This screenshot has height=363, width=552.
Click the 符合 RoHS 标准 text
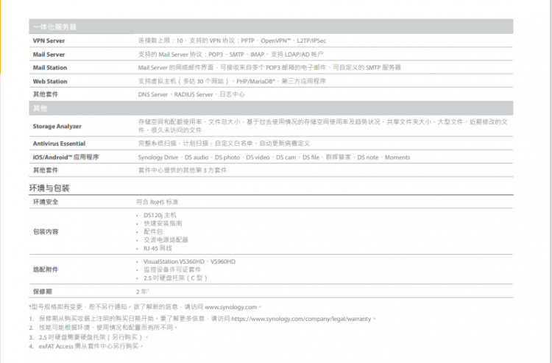coord(158,201)
